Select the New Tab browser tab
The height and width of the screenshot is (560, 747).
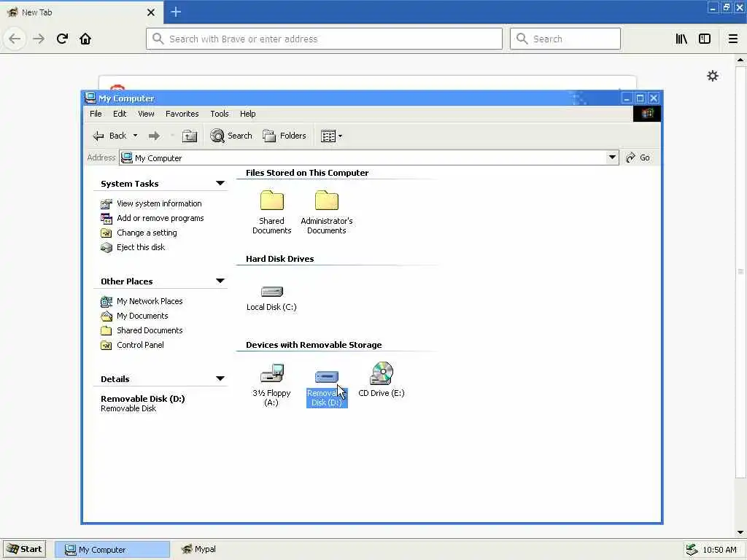tap(81, 12)
